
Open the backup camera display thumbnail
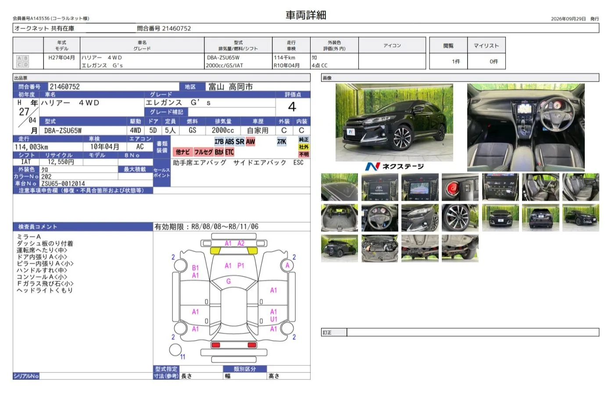(420, 187)
